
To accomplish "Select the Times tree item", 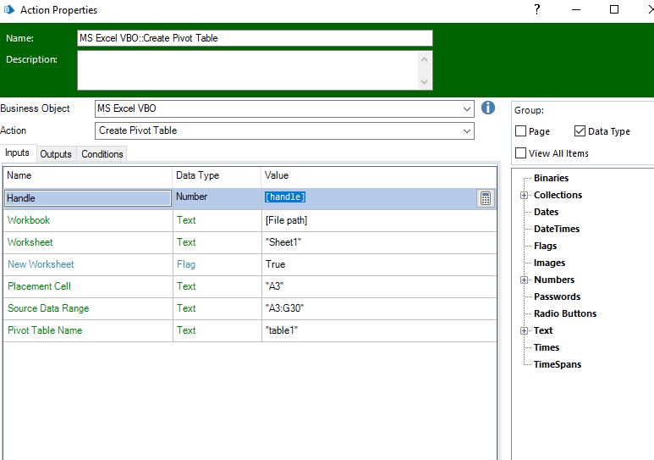I will tap(547, 347).
